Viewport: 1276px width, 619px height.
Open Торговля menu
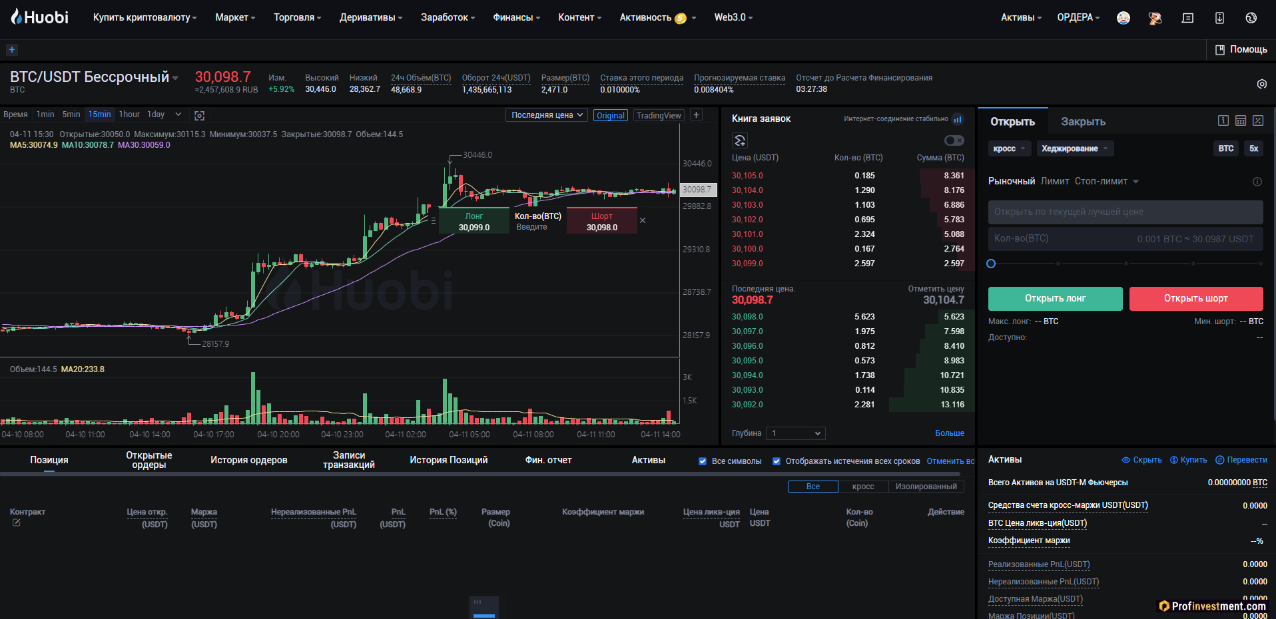tap(297, 18)
